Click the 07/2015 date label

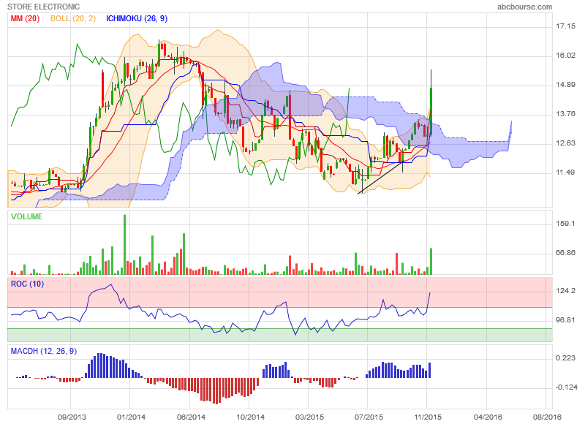(369, 417)
